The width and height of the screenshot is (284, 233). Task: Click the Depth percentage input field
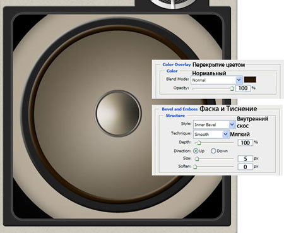click(246, 143)
